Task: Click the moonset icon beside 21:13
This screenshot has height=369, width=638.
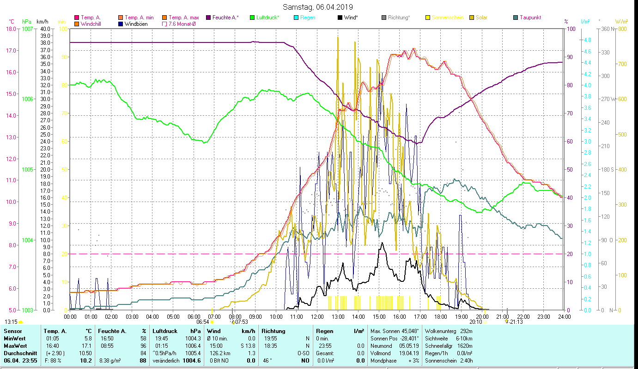Action: coord(507,322)
